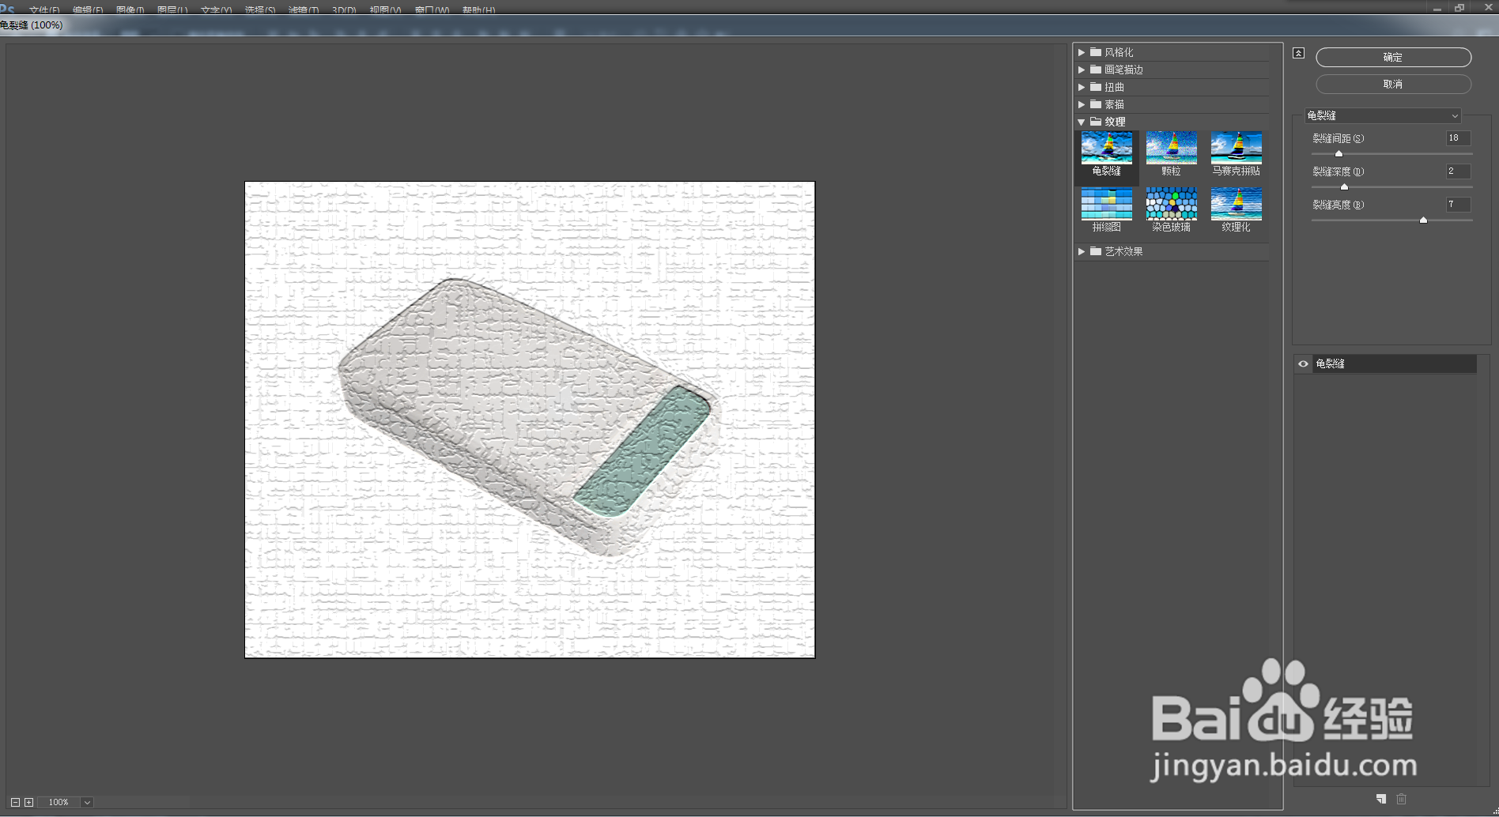Click the 裂缝间距 value field

(1458, 138)
